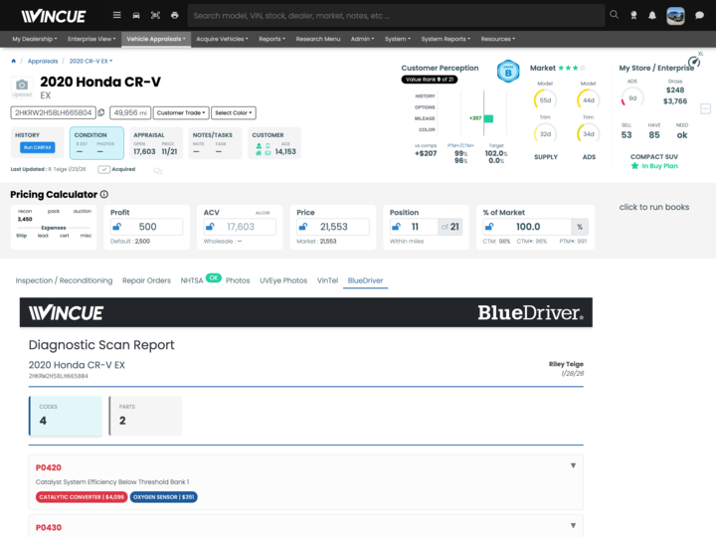This screenshot has width=716, height=537.
Task: Click the printer icon in top bar
Action: click(174, 16)
